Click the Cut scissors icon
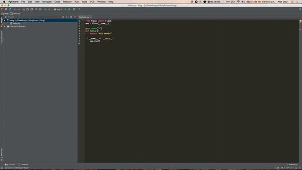 (24, 9)
